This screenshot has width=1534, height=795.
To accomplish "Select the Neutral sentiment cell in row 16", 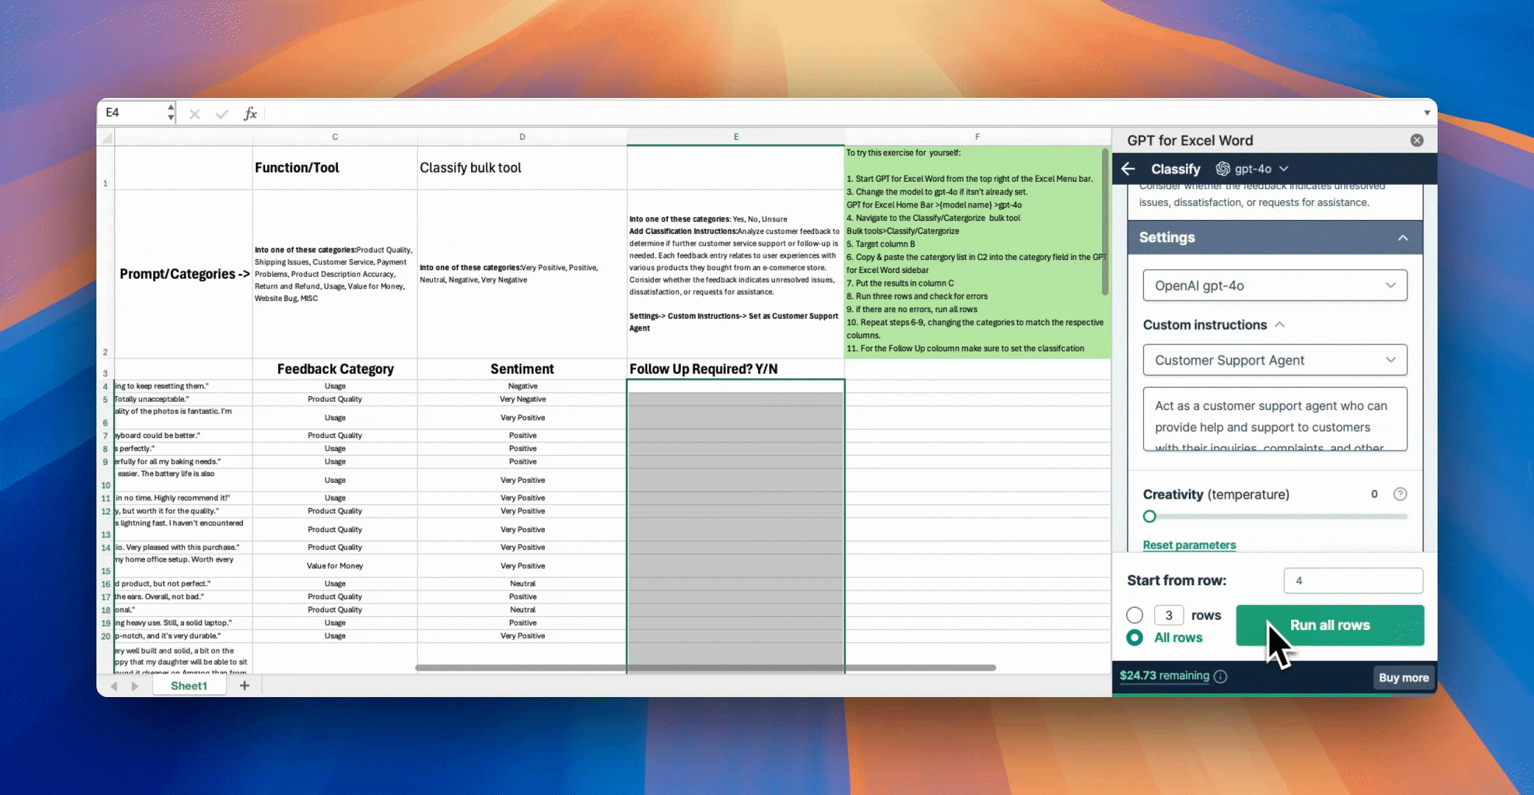I will click(x=522, y=584).
